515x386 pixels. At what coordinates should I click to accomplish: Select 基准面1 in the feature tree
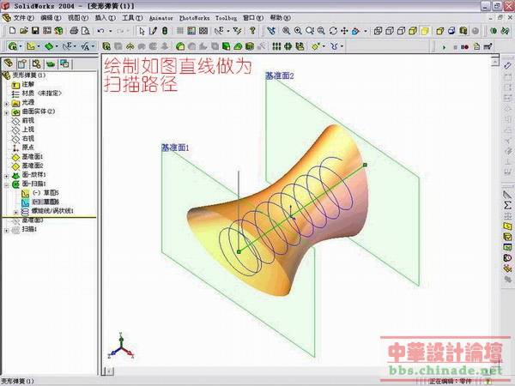point(32,157)
